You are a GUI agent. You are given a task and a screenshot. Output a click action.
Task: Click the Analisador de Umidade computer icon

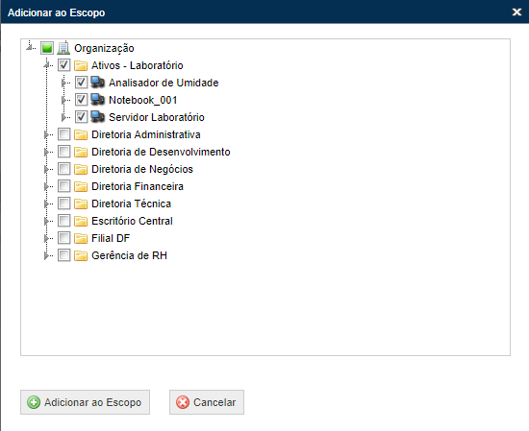coord(98,83)
